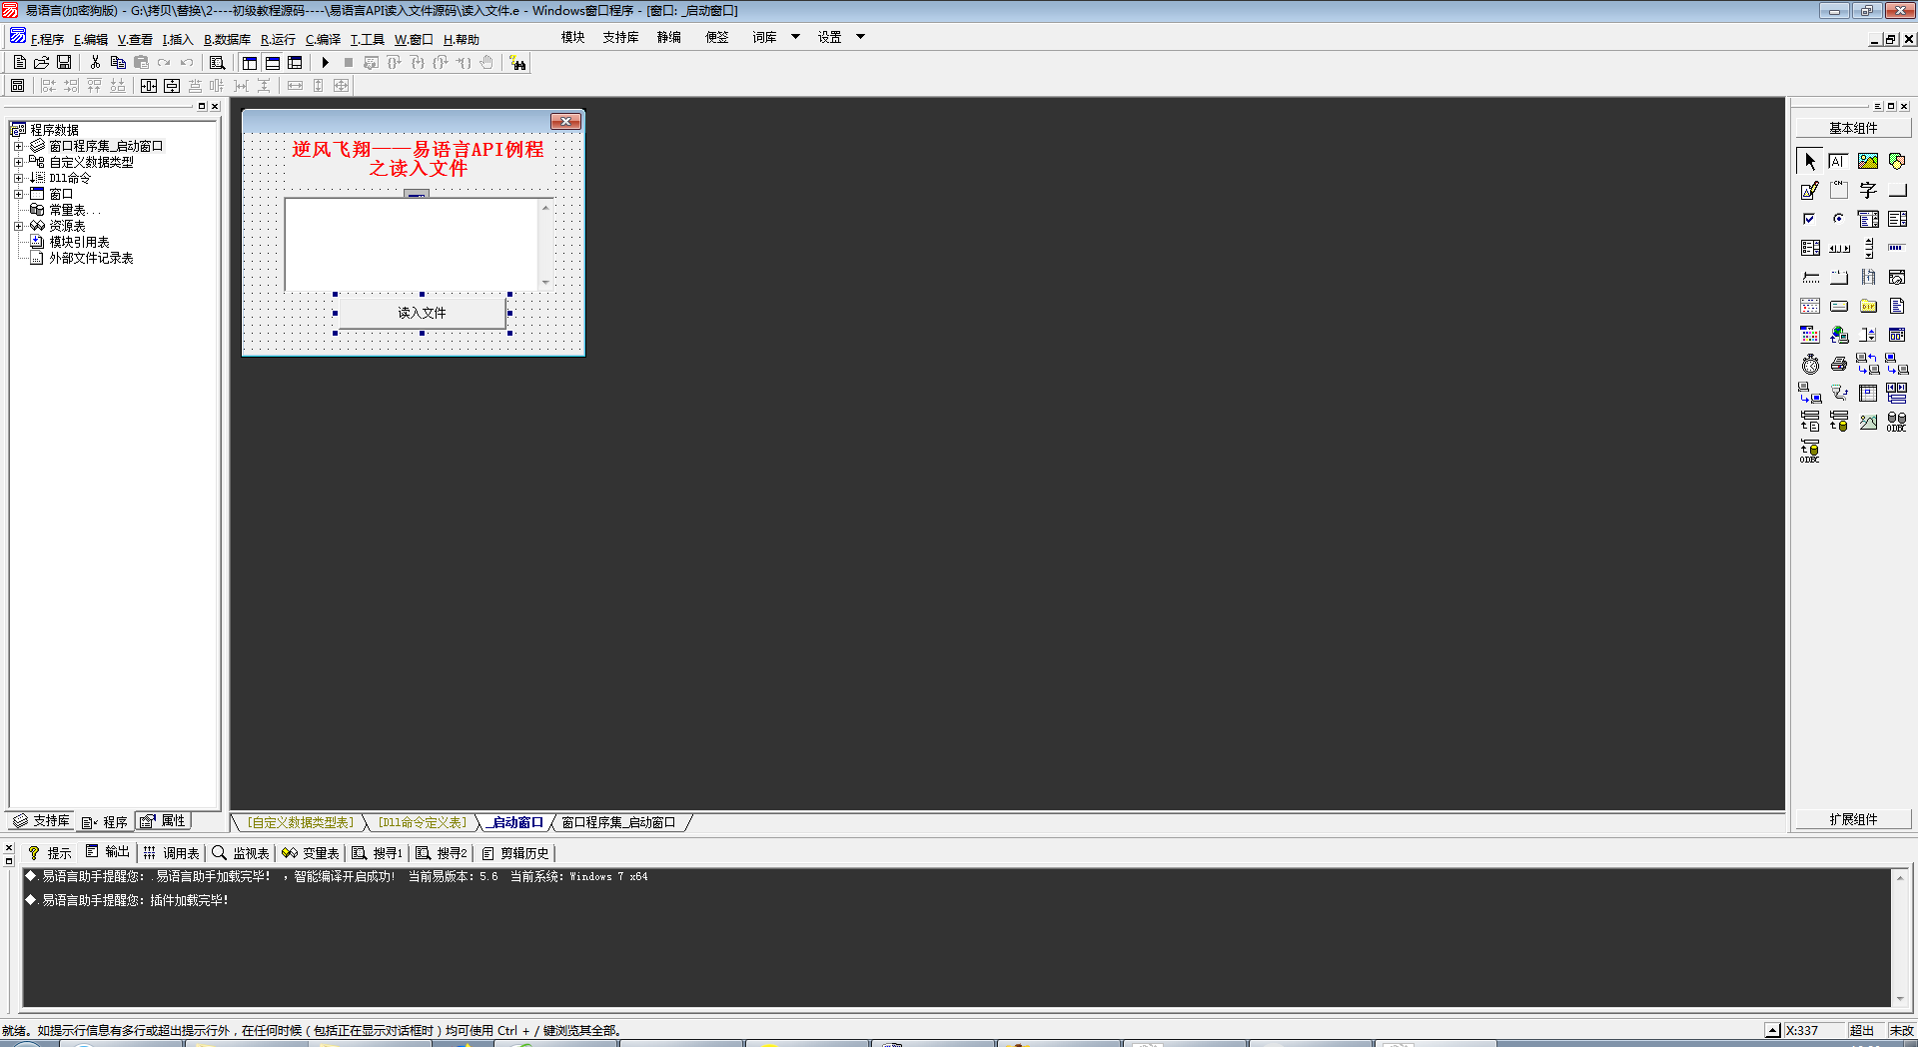Image resolution: width=1918 pixels, height=1047 pixels.
Task: Select the pointer tool in component palette
Action: pos(1810,161)
